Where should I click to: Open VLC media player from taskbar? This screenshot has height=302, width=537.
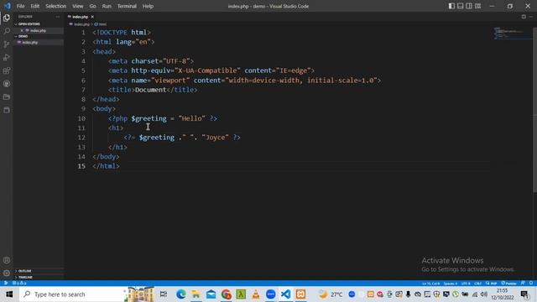tap(256, 294)
